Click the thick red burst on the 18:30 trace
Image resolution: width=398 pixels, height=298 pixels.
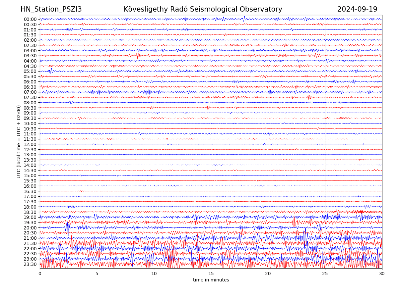(x=359, y=212)
